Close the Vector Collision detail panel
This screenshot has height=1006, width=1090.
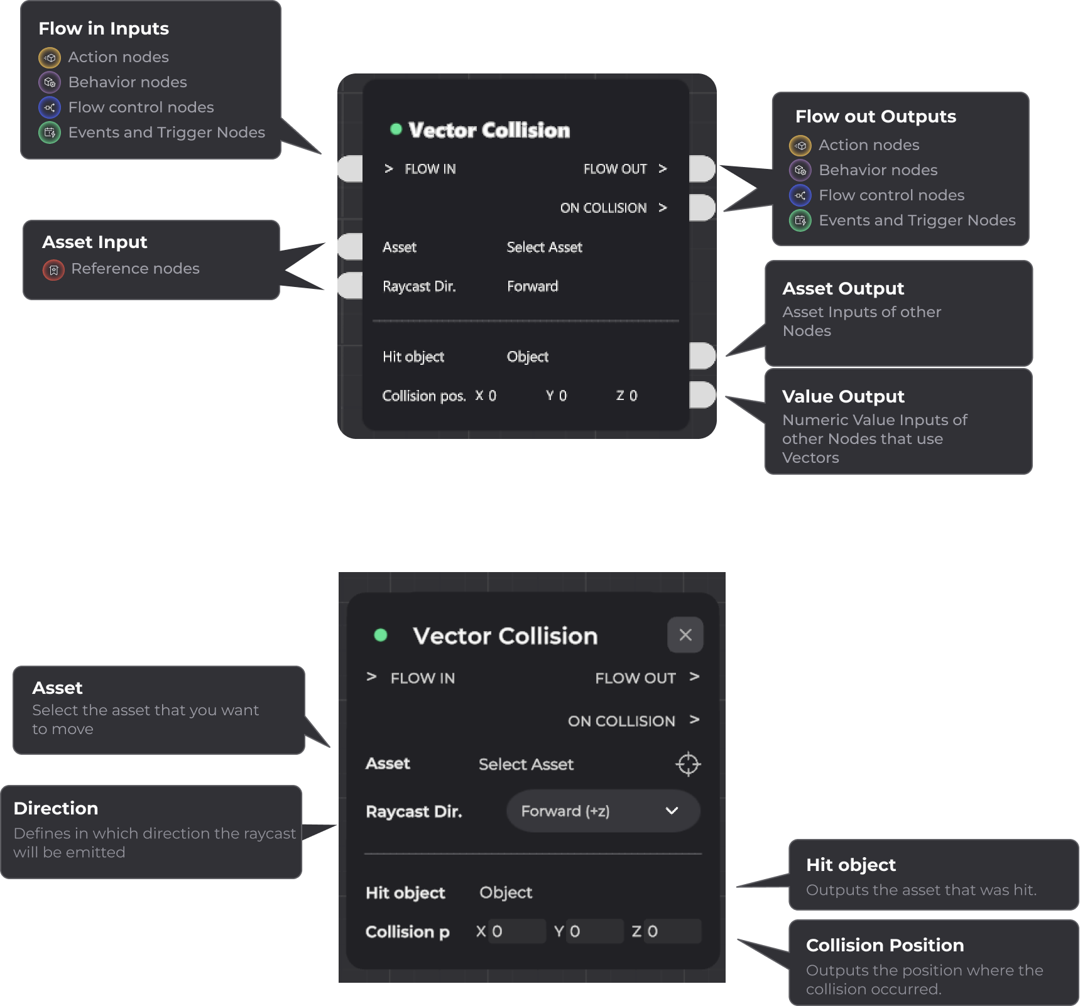[685, 635]
